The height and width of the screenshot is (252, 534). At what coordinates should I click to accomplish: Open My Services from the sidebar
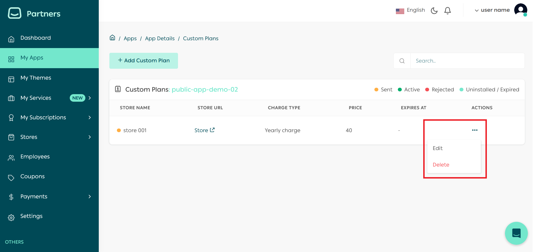36,98
